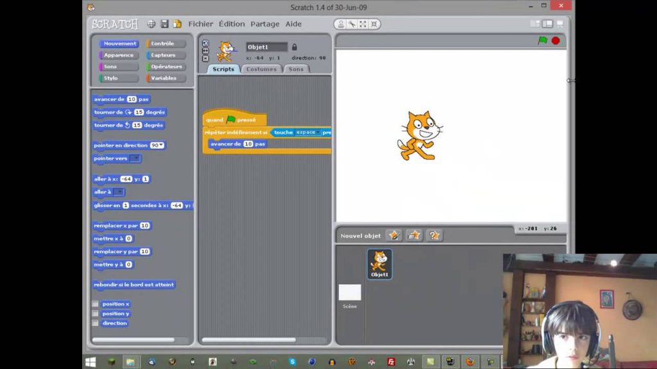The height and width of the screenshot is (369, 657).
Task: Choose the Apparence block category
Action: coord(119,55)
